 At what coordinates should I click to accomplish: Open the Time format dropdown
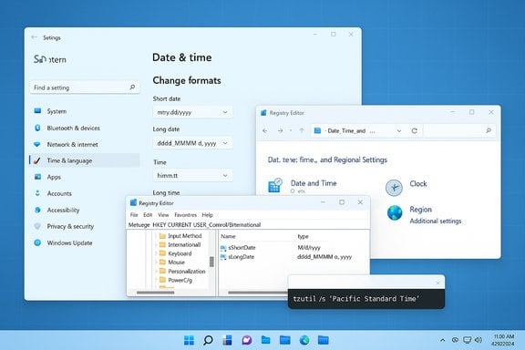[x=192, y=176]
